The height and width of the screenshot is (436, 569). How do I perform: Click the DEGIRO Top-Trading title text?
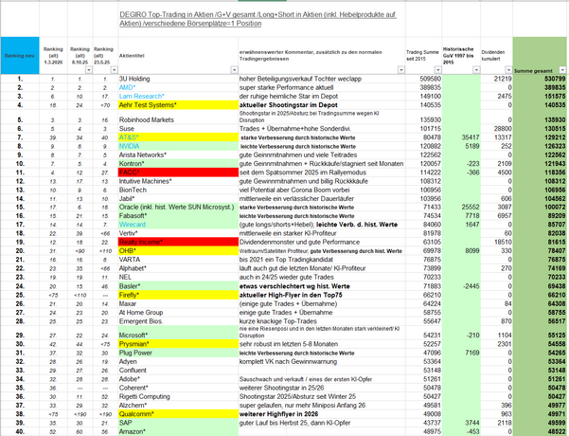(258, 19)
